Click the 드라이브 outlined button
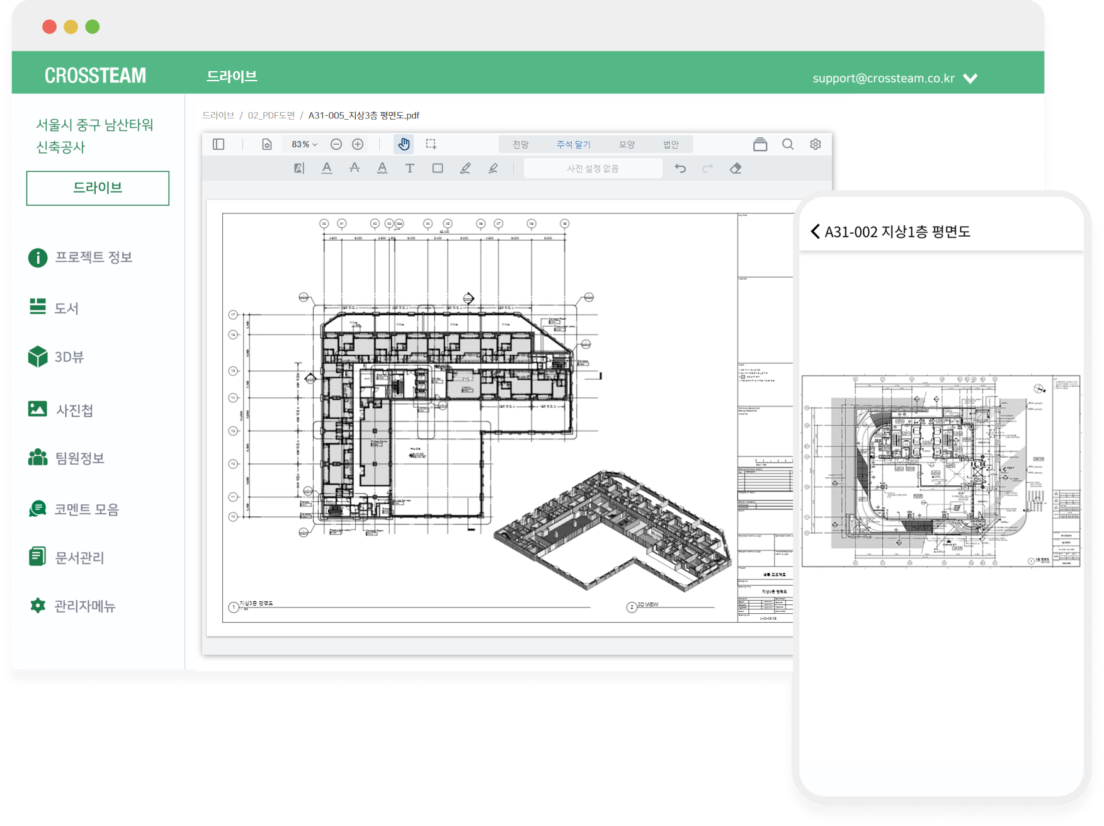 pos(98,188)
